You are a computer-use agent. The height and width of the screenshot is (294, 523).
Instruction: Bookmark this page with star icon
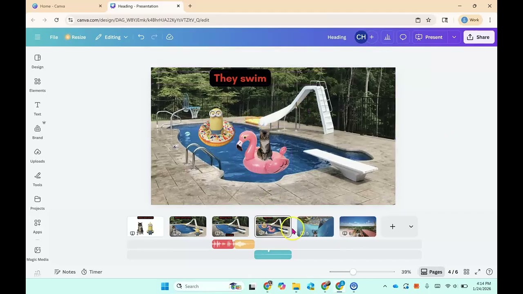(429, 20)
